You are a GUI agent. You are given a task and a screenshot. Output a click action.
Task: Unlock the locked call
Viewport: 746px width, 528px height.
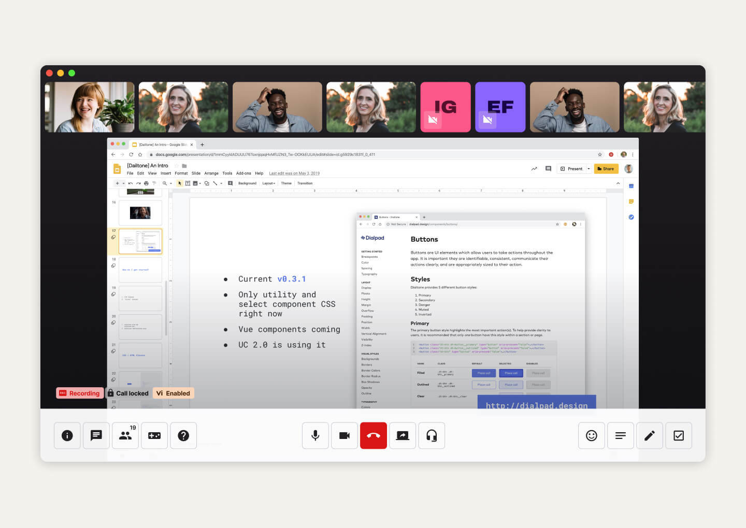(128, 393)
